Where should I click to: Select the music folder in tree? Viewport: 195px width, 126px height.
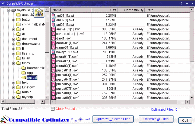(26, 92)
